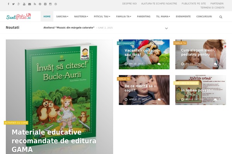Click FAMILIA TA tag on 'De ce merită' article
232x154 pixels.
(x=123, y=79)
